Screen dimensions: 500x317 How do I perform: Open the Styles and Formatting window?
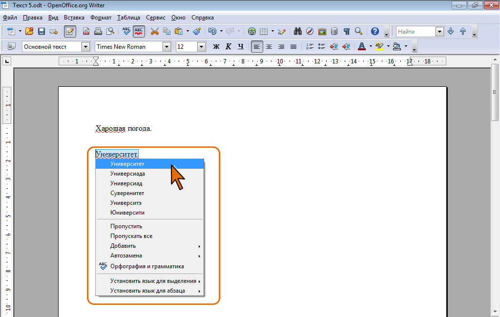12,46
